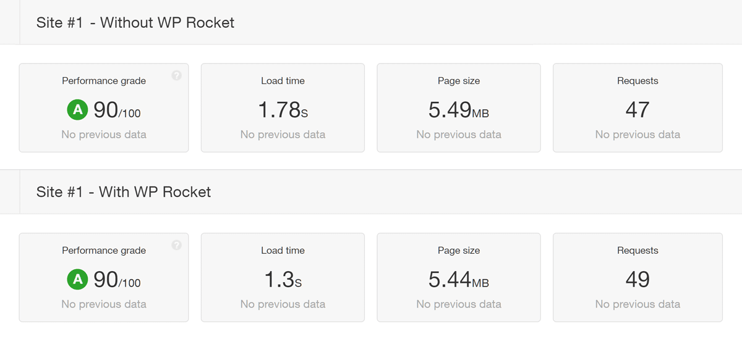Click help icon in second Performance grade card
This screenshot has height=339, width=742.
[x=176, y=245]
